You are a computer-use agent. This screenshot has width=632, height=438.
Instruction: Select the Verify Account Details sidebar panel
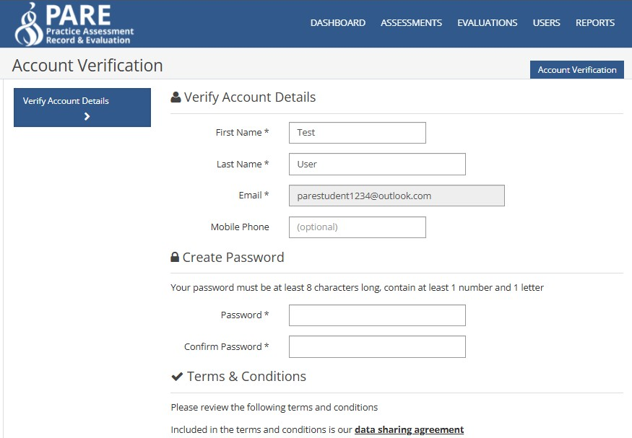tap(82, 108)
